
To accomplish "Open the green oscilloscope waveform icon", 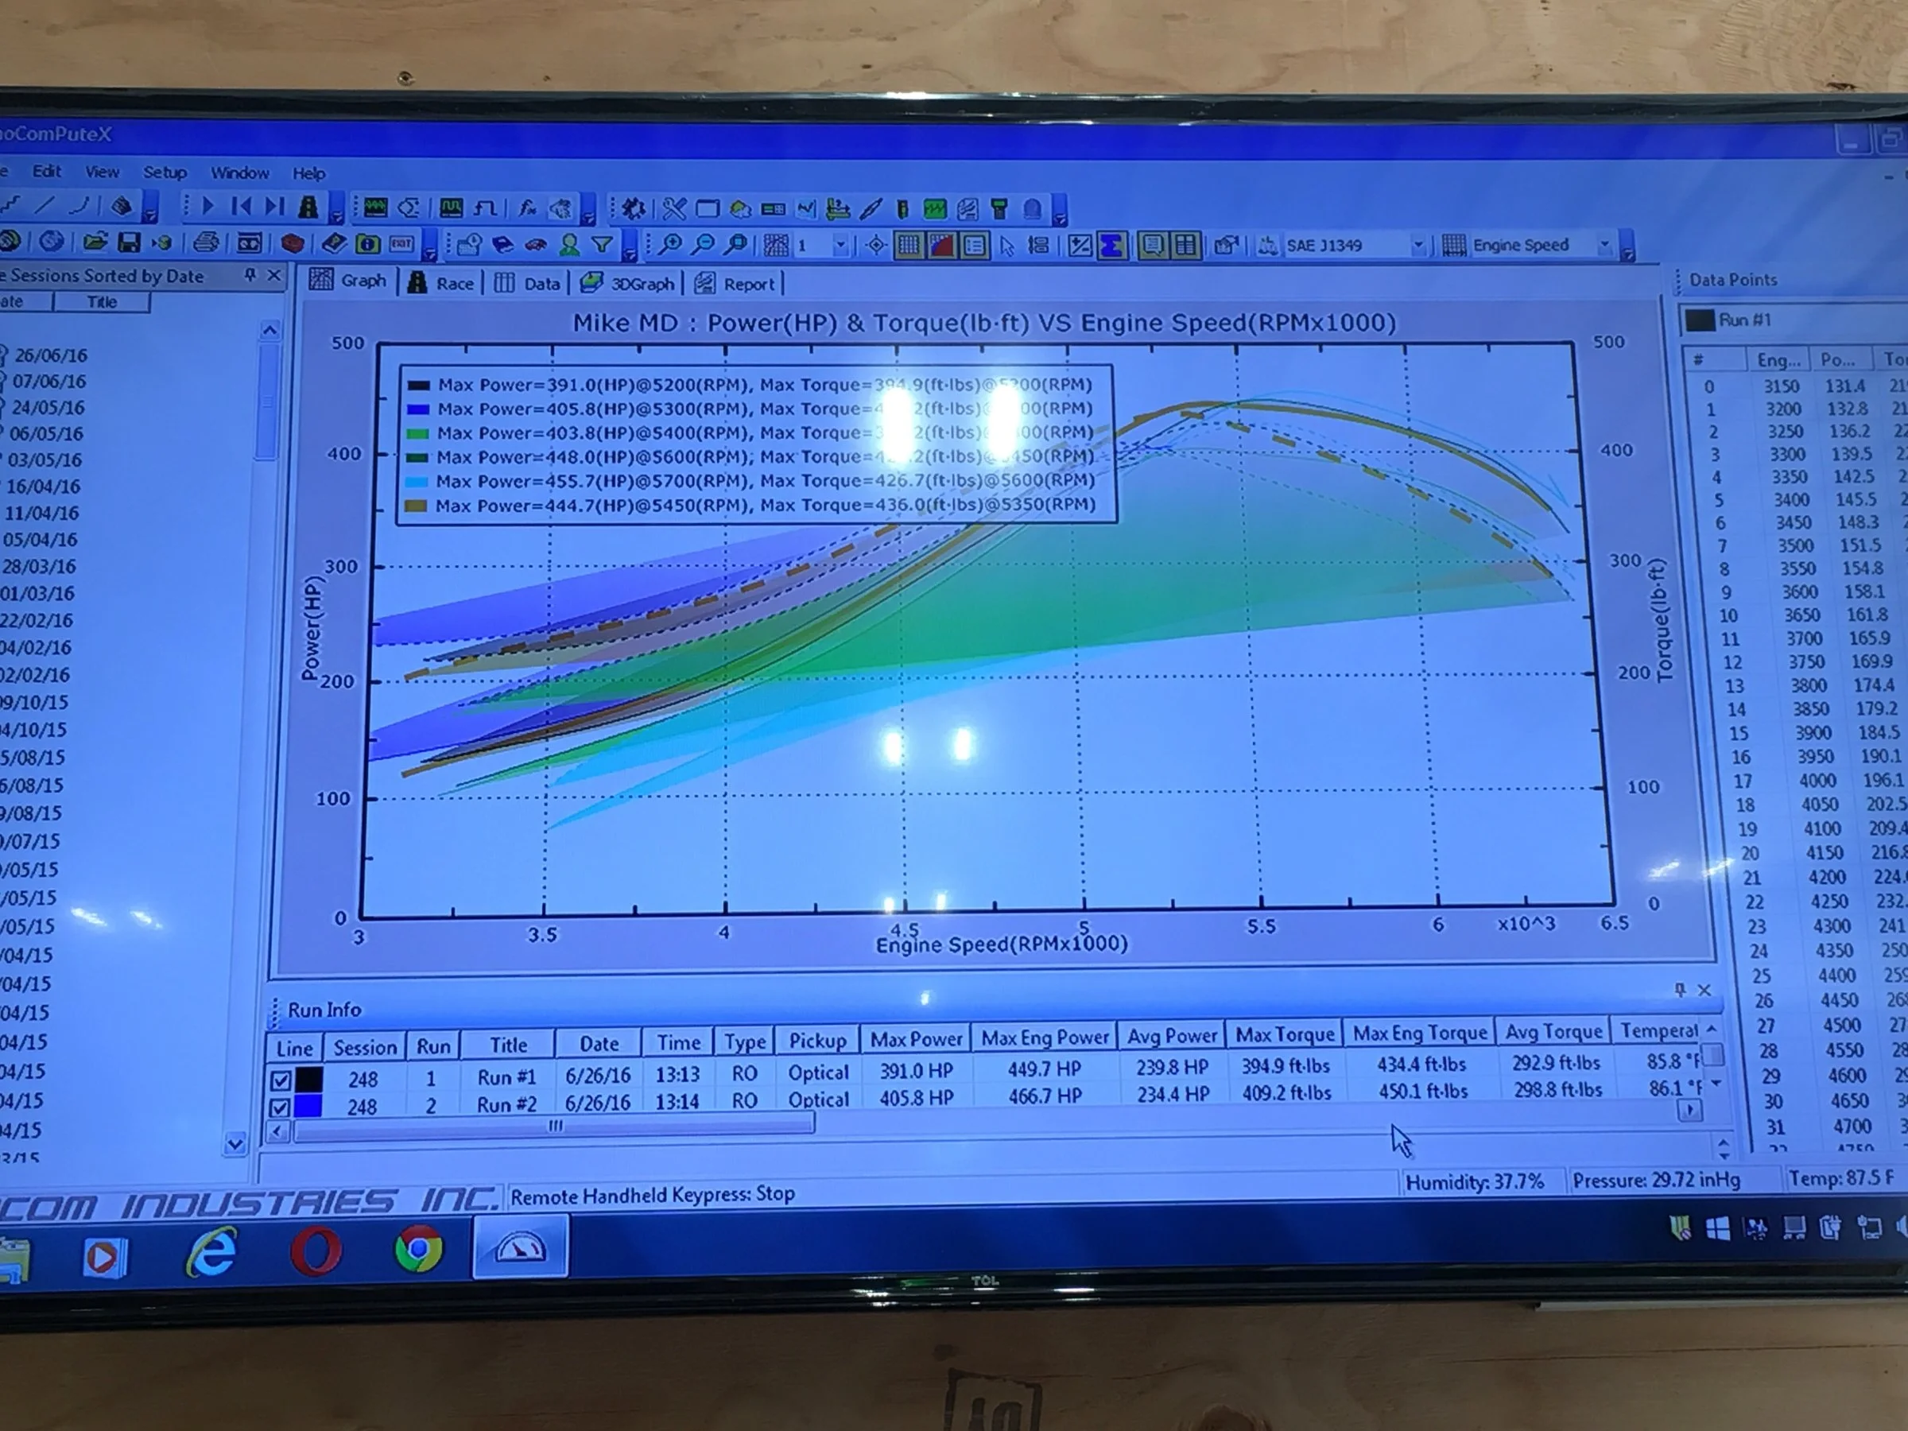I will [x=375, y=207].
